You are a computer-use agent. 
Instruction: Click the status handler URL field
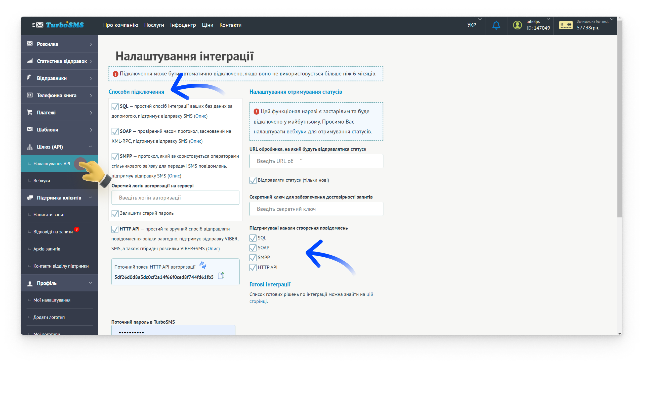click(x=316, y=161)
